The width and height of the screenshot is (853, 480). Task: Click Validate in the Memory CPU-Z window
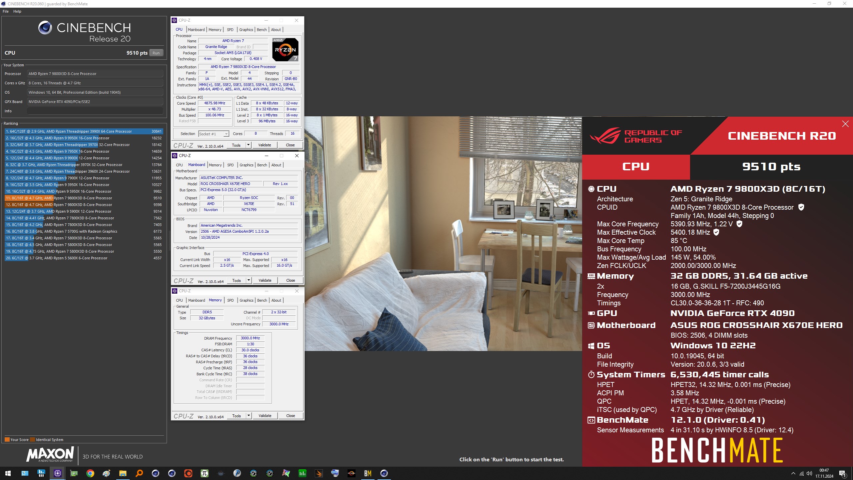(x=265, y=416)
